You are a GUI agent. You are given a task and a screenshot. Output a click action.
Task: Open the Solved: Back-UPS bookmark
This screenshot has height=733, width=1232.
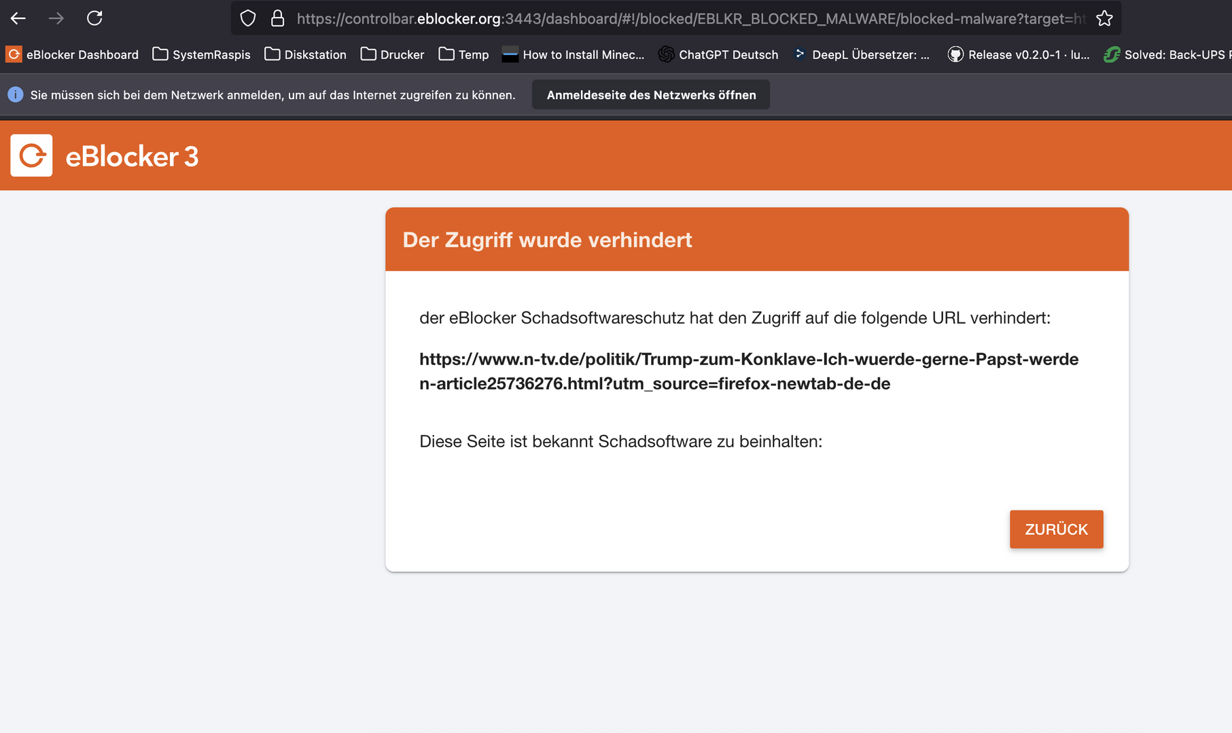click(x=1167, y=54)
